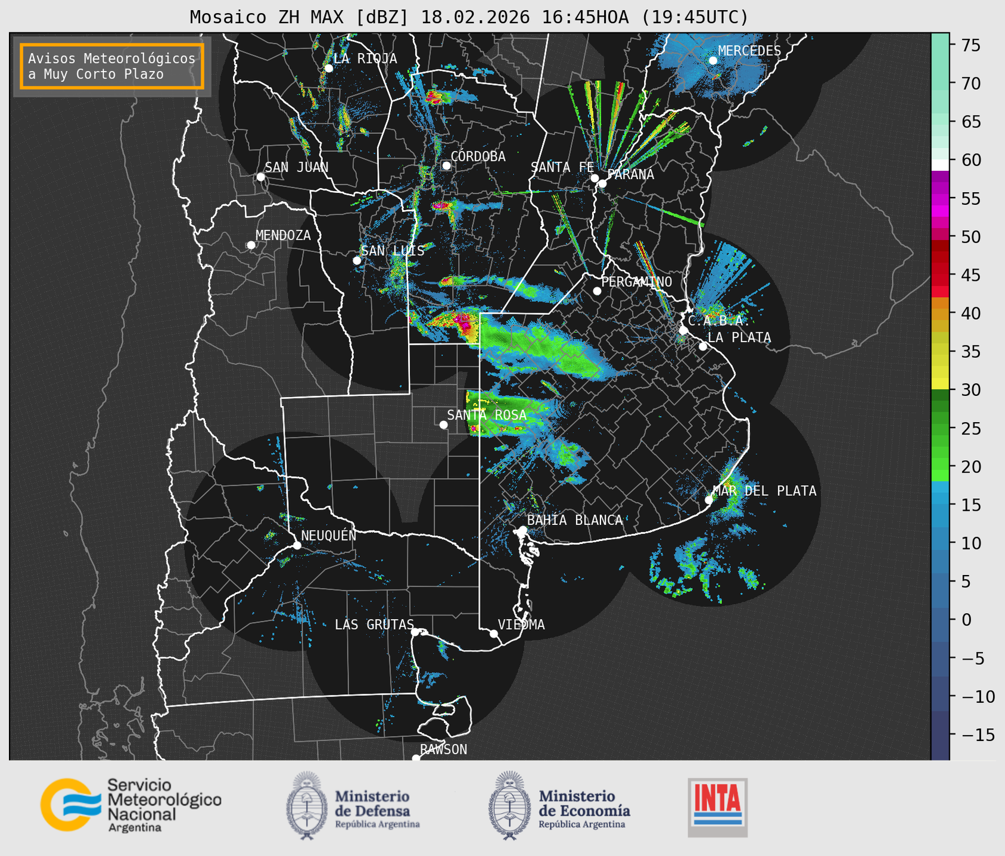Click the light blue 15 dBZ band
Image resolution: width=1005 pixels, height=856 pixels.
[940, 505]
